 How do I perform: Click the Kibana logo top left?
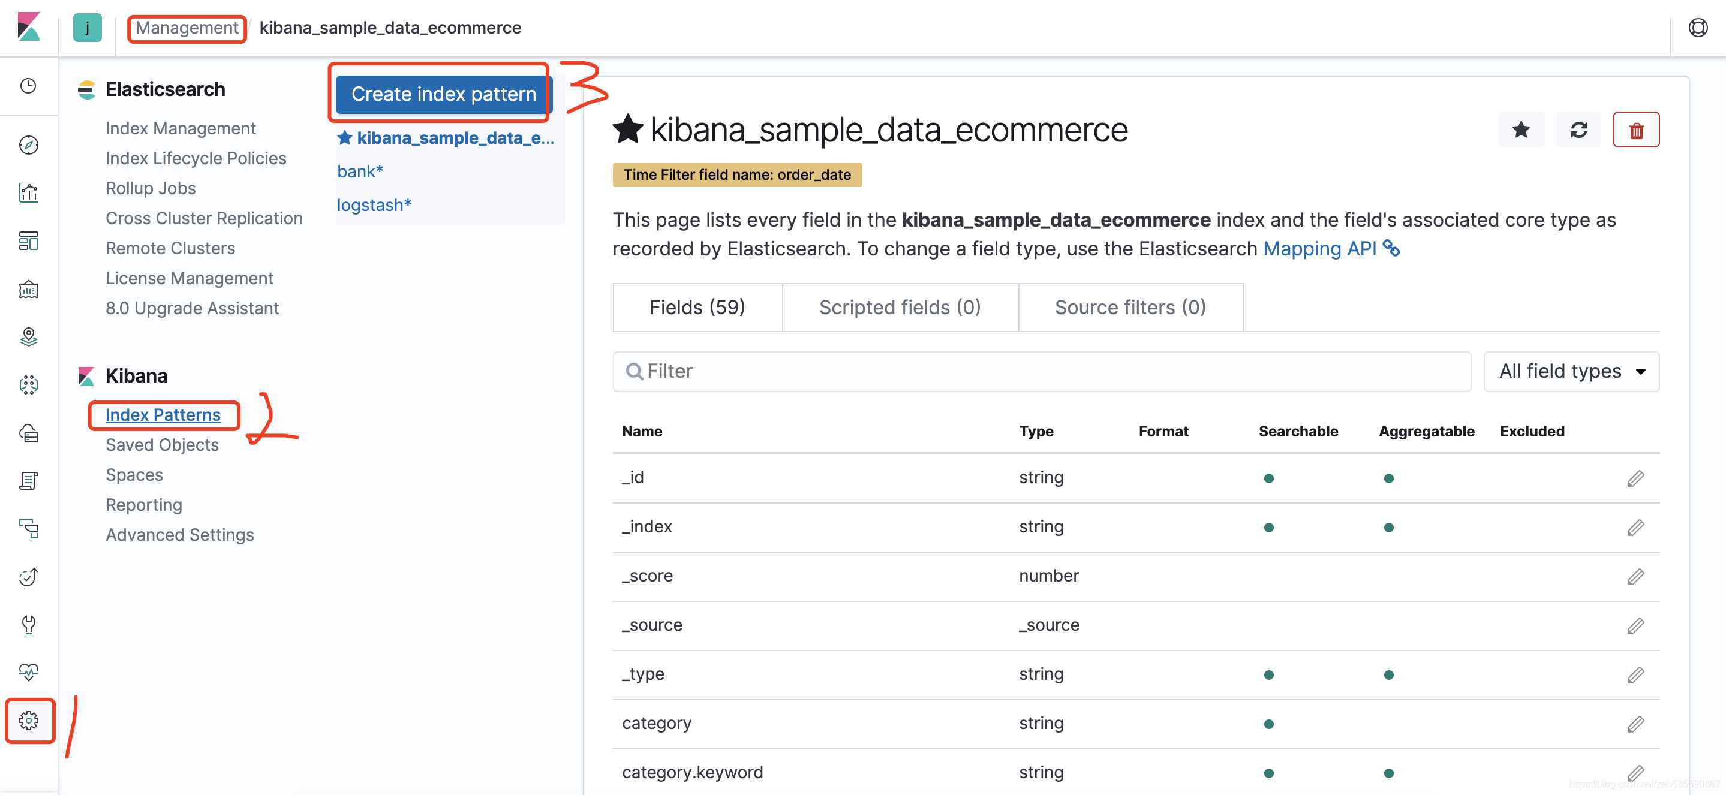tap(29, 28)
